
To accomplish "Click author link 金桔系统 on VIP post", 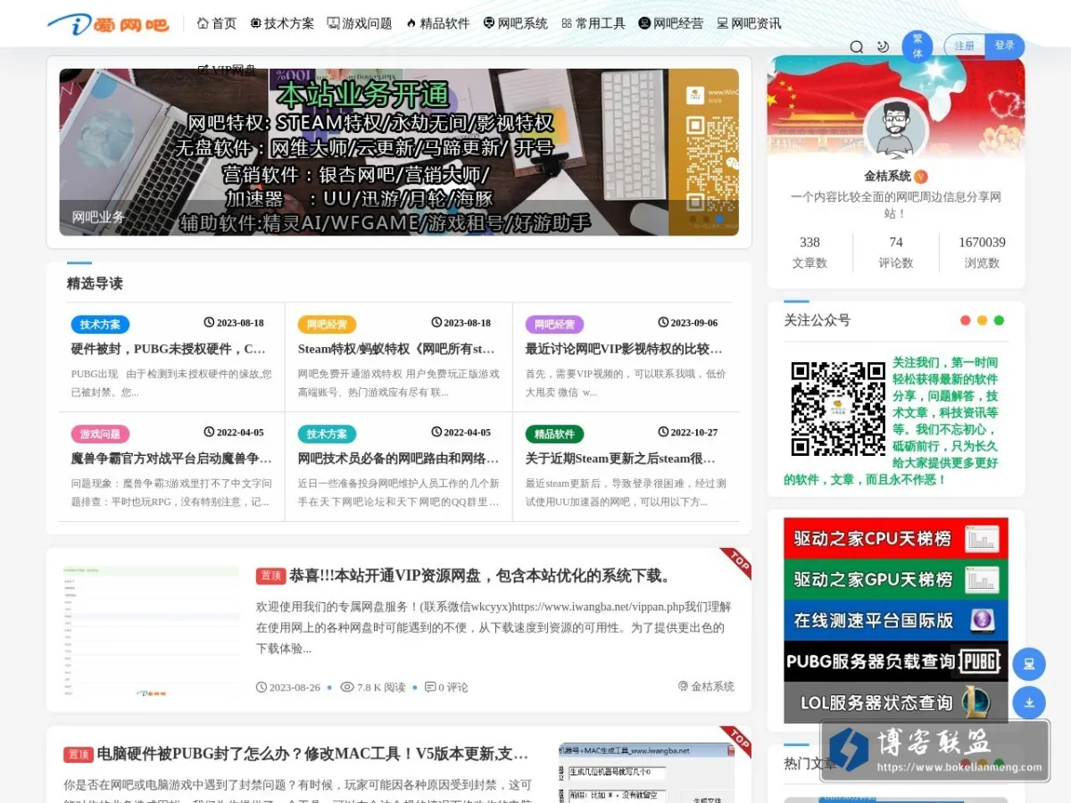I will (x=706, y=686).
